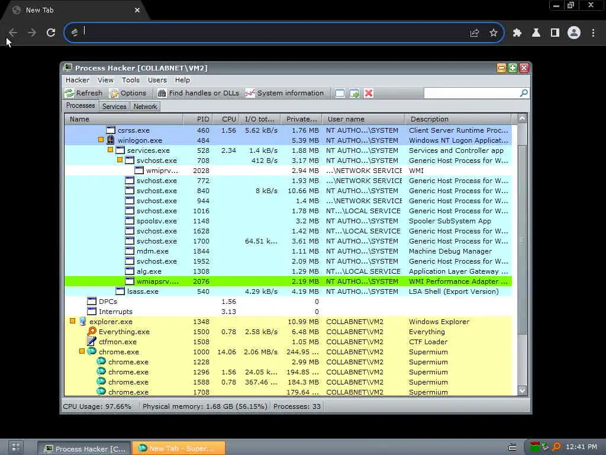Viewport: 606px width, 455px height.
Task: Sort by the PID column header
Action: coord(198,119)
